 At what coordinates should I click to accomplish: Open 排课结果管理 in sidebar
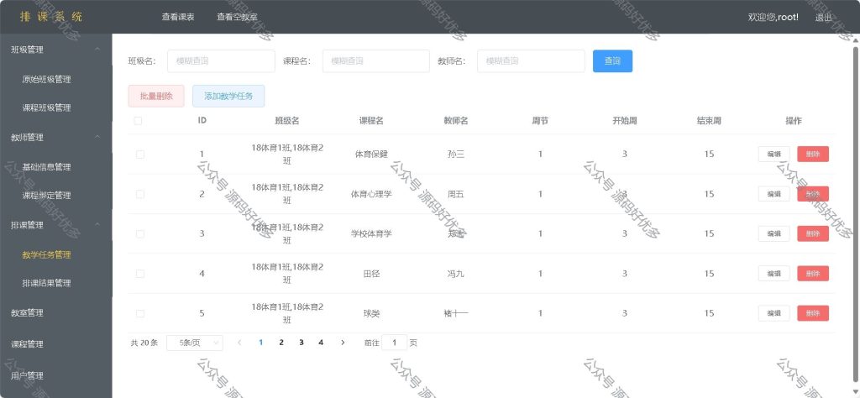[x=47, y=284]
